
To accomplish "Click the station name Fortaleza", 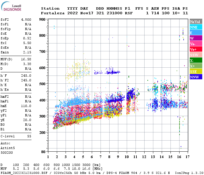I will (x=53, y=13).
